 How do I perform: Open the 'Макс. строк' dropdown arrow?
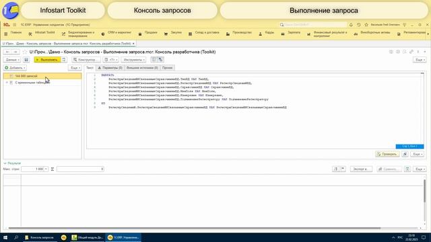click(46, 169)
